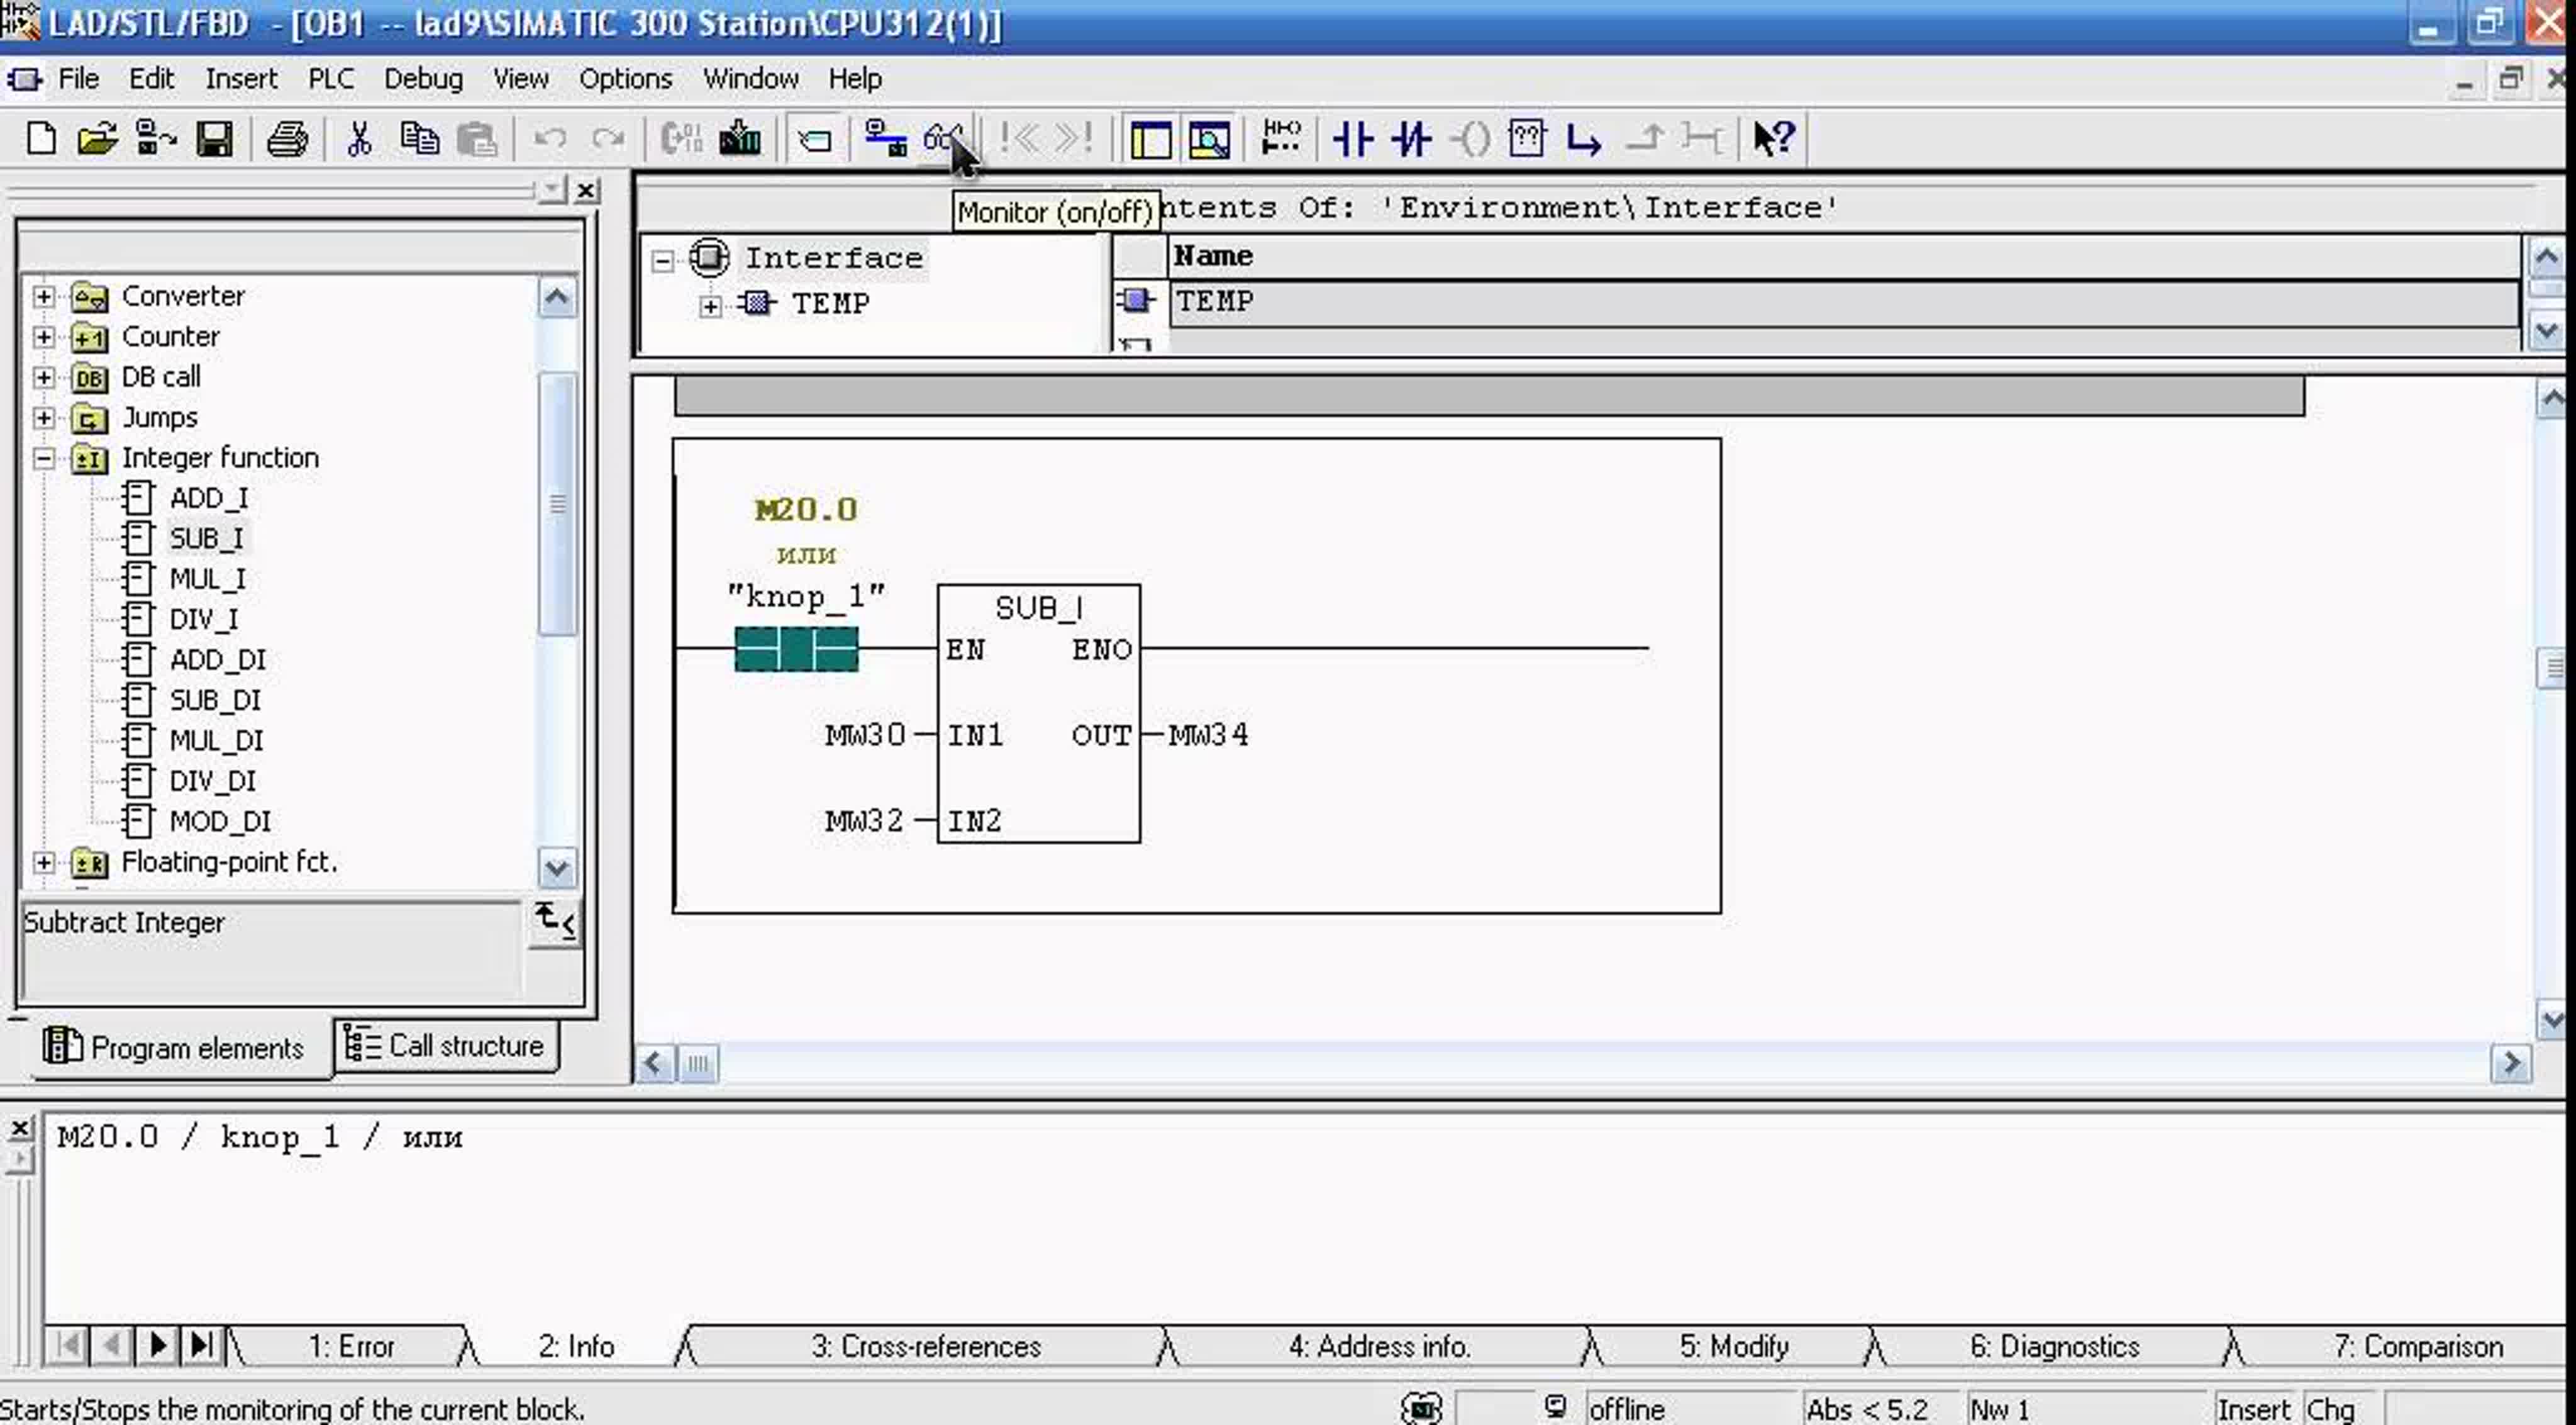
Task: Expand the Converter folder
Action: pyautogui.click(x=43, y=296)
